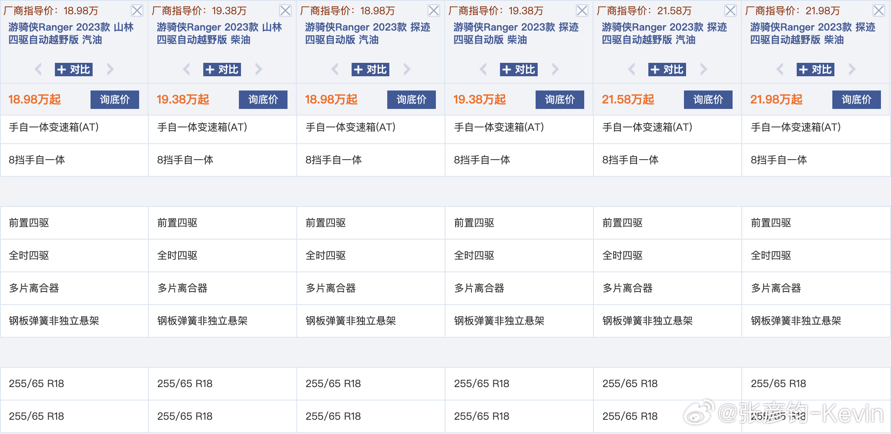Select 厂商指导价: 21.98万 header text
This screenshot has height=434, width=891.
coord(793,10)
